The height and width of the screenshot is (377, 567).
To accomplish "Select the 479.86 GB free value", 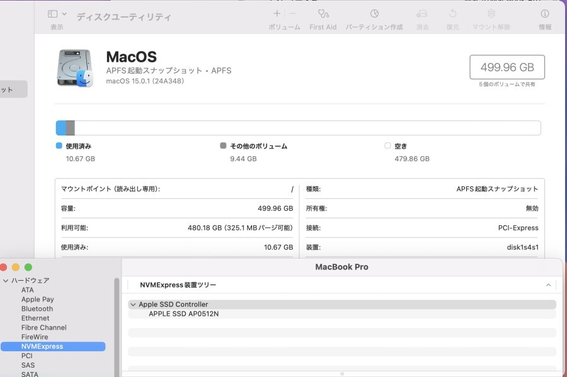I will [x=412, y=159].
